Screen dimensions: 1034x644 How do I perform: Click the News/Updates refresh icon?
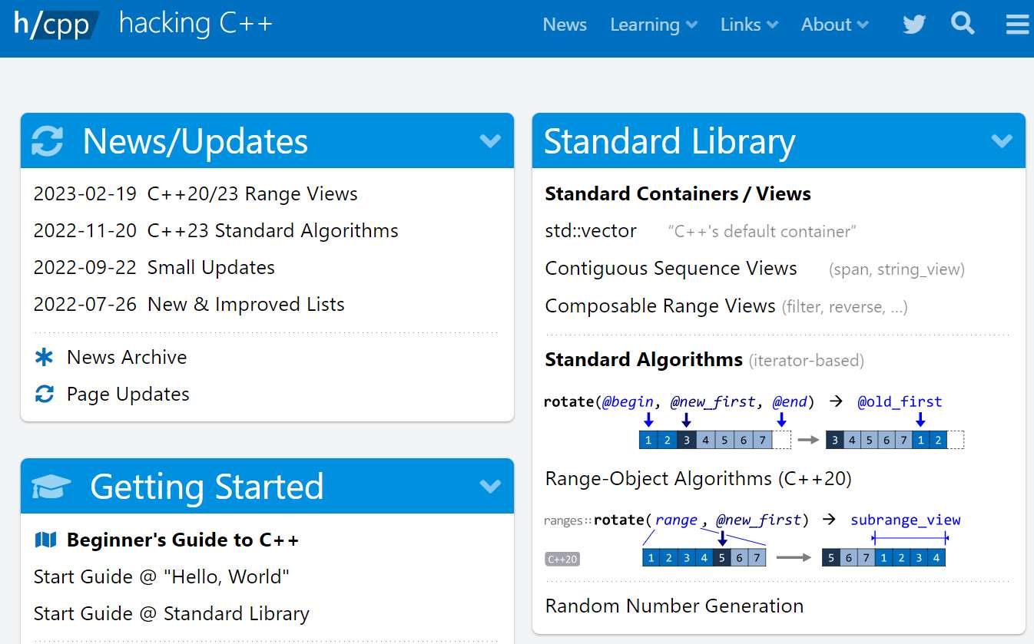48,141
